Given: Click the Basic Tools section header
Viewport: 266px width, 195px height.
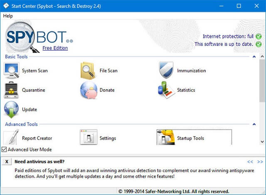Looking at the screenshot, I should [x=16, y=57].
